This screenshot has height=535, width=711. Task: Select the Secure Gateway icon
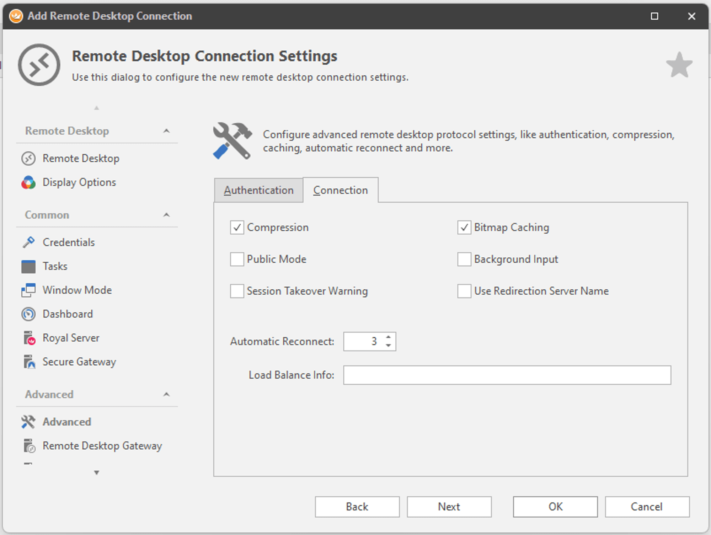coord(29,362)
